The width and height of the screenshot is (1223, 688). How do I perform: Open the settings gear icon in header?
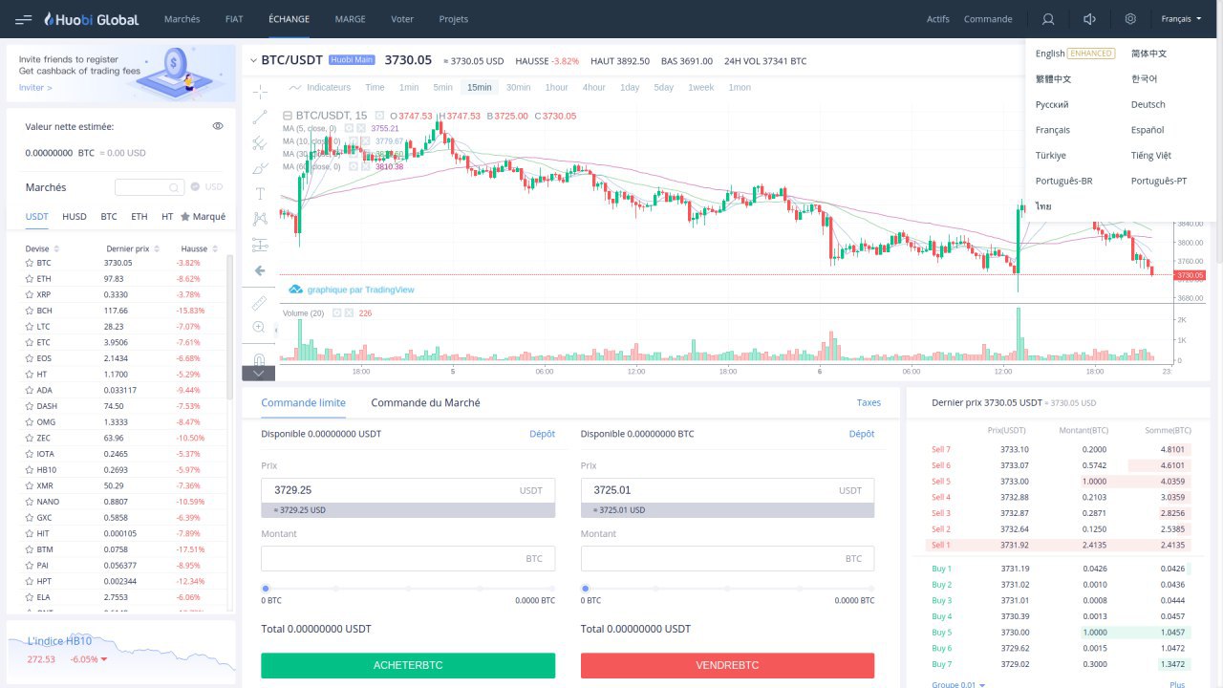(1130, 19)
